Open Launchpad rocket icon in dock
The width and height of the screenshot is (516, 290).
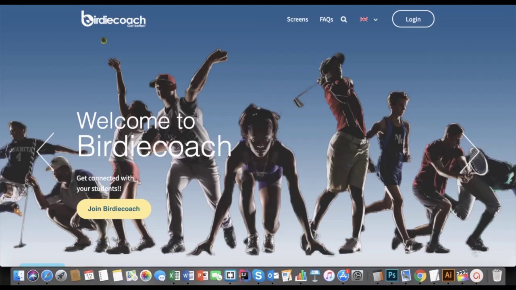click(x=61, y=275)
